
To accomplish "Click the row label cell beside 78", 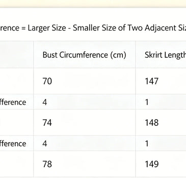I will [17, 164].
